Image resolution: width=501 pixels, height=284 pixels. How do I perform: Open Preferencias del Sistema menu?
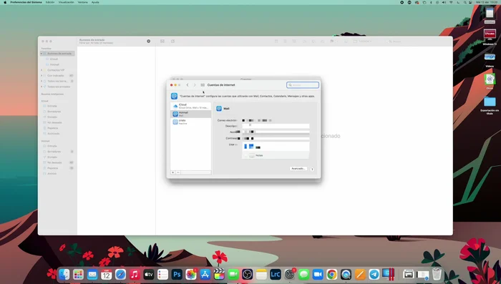point(26,2)
